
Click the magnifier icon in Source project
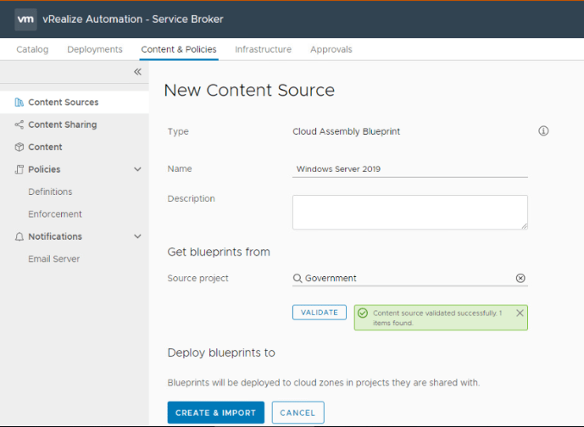[x=298, y=279]
